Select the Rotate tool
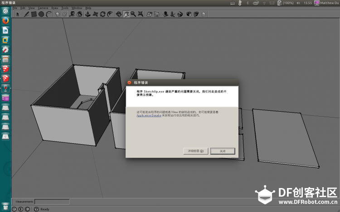 click(x=103, y=14)
